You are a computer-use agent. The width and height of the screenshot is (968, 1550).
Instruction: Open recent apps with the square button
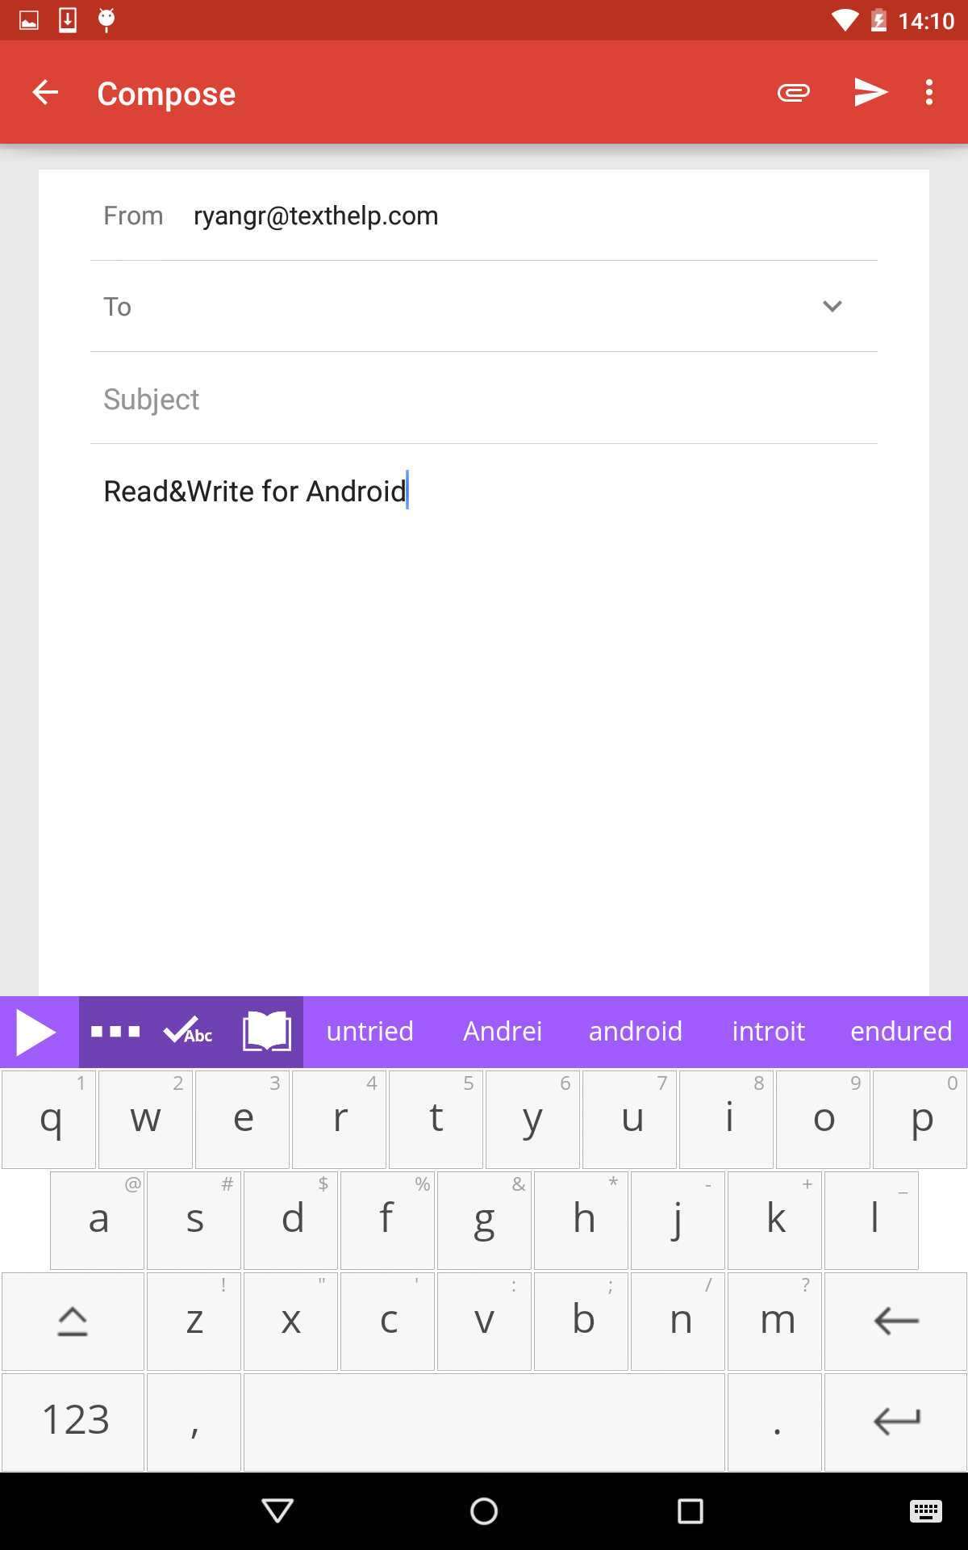coord(691,1510)
